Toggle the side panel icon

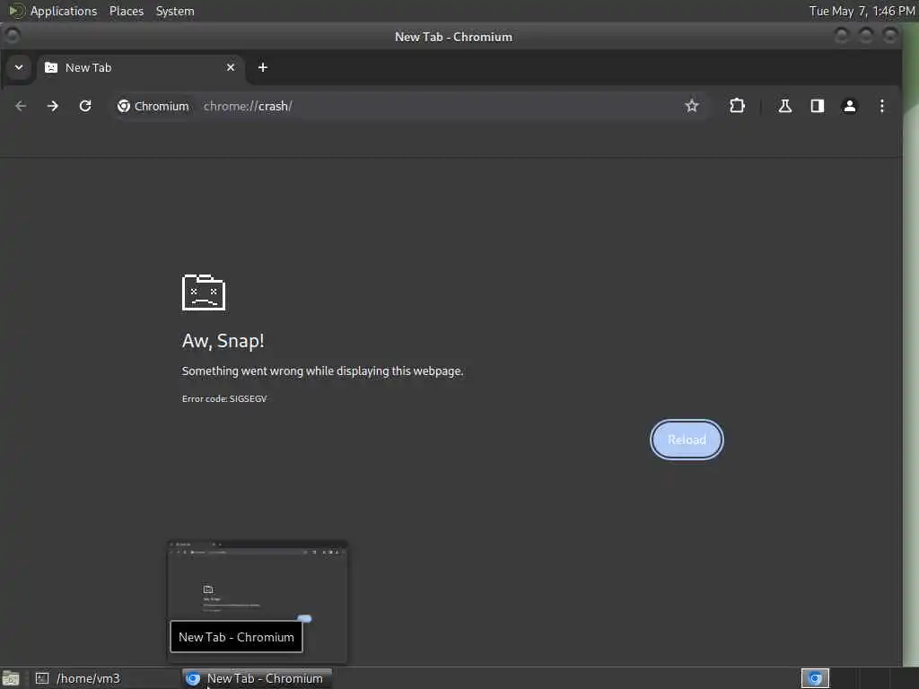(817, 106)
